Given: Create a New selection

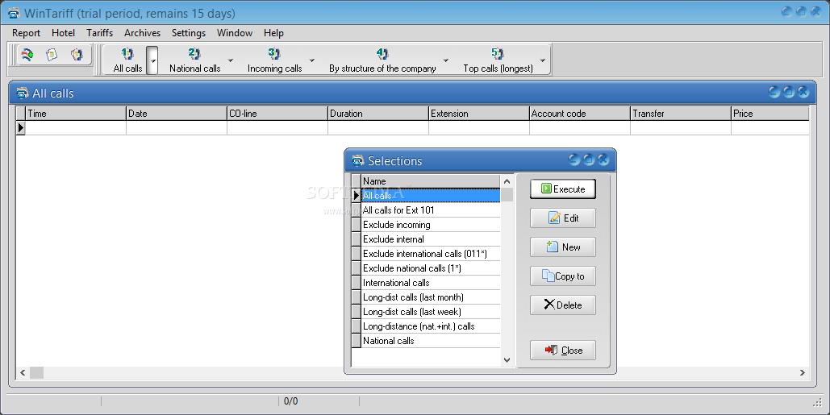Looking at the screenshot, I should [563, 247].
